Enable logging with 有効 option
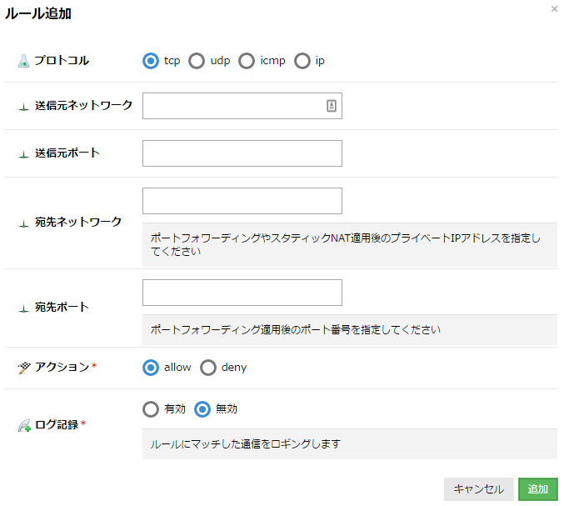Viewport: 564px width, 506px height. (x=151, y=409)
